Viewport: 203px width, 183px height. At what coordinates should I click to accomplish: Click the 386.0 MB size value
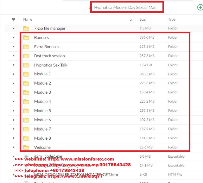(147, 38)
